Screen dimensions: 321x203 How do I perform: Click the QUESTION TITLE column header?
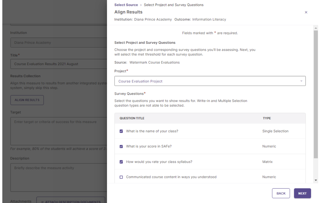[x=132, y=118]
